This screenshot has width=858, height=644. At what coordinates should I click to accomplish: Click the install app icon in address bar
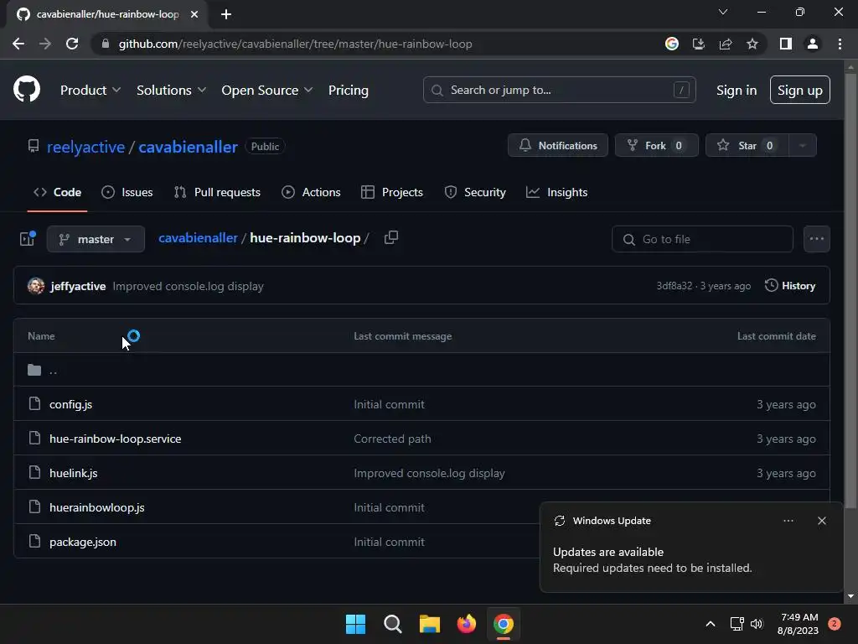pos(699,44)
